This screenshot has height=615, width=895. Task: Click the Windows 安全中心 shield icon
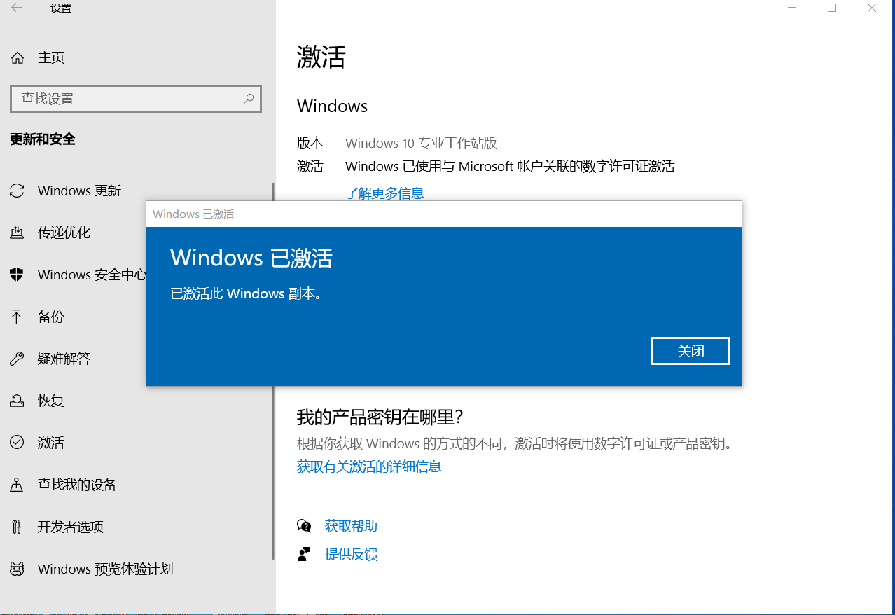[17, 275]
